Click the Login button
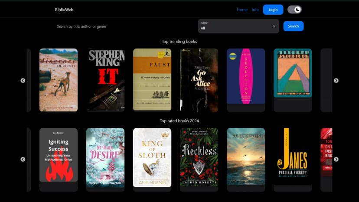Screen dimensions: 359x202 pyautogui.click(x=273, y=10)
